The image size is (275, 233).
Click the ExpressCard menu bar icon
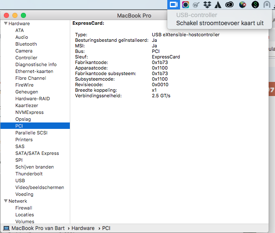click(174, 5)
